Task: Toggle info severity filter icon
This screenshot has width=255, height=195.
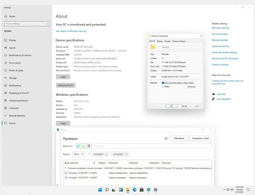Action: point(78,146)
